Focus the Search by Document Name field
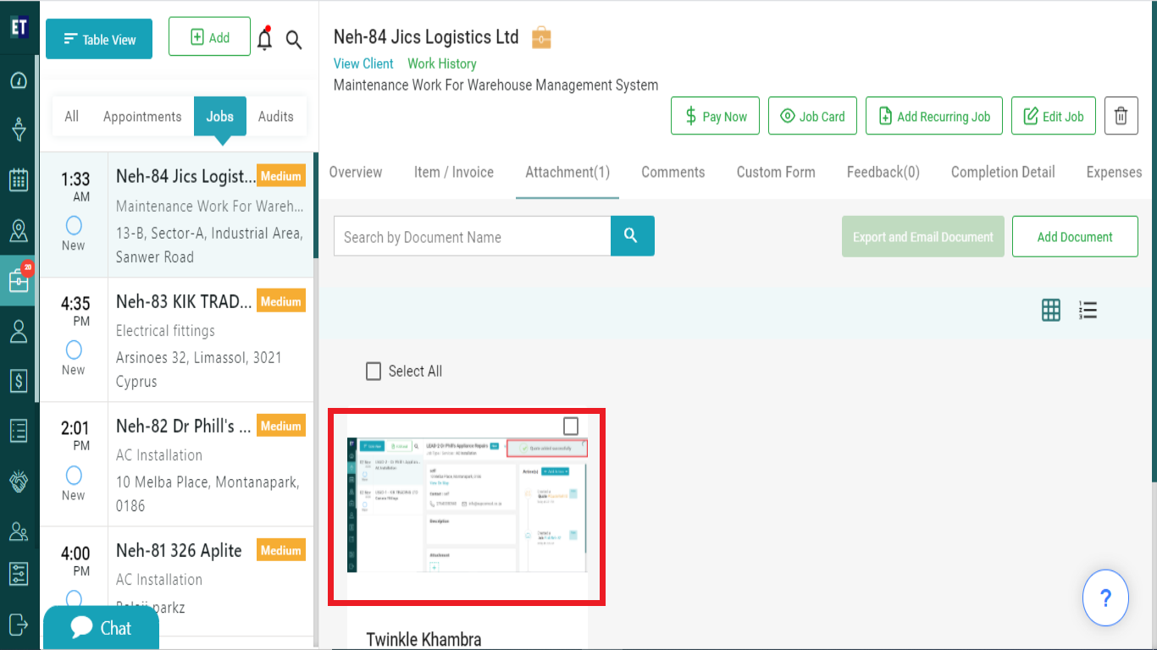Viewport: 1157px width, 650px height. coord(473,236)
